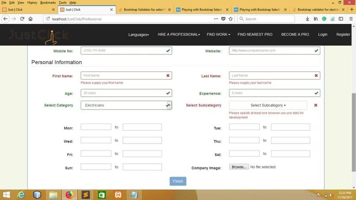Go back with the browser back arrow
356x200 pixels.
point(5,19)
